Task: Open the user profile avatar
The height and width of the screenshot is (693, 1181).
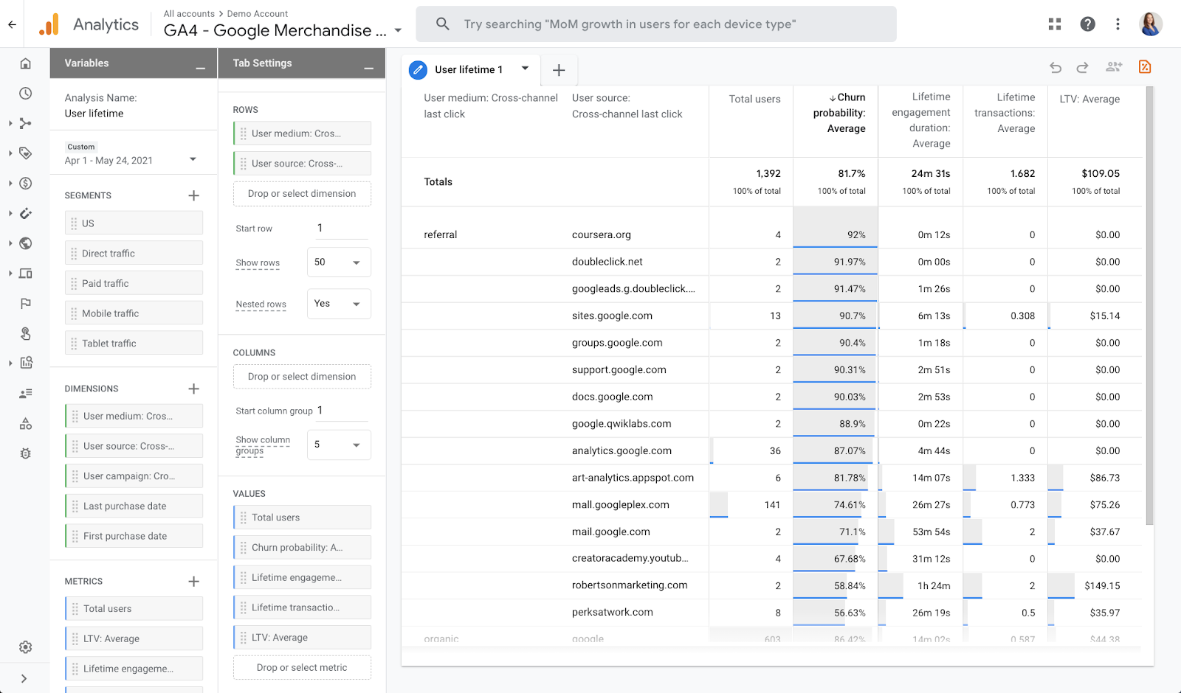Action: click(x=1151, y=24)
